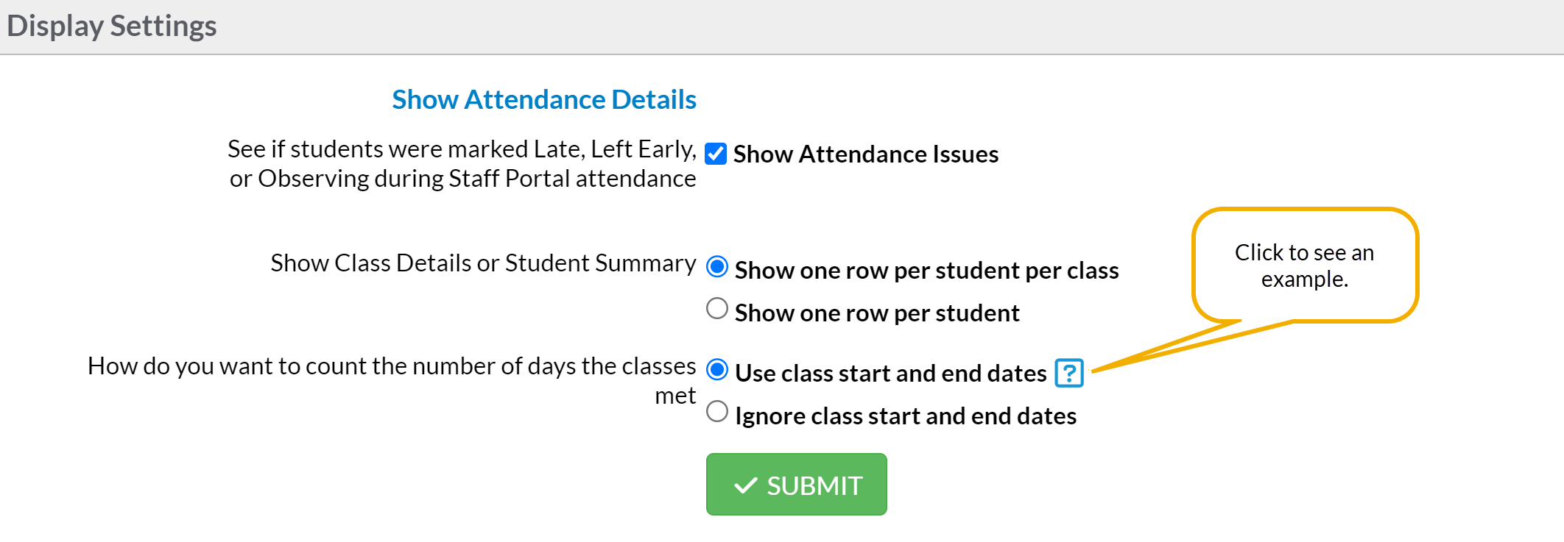The width and height of the screenshot is (1564, 542).
Task: Select the 'Show one row per student' radio button
Action: pos(717,309)
